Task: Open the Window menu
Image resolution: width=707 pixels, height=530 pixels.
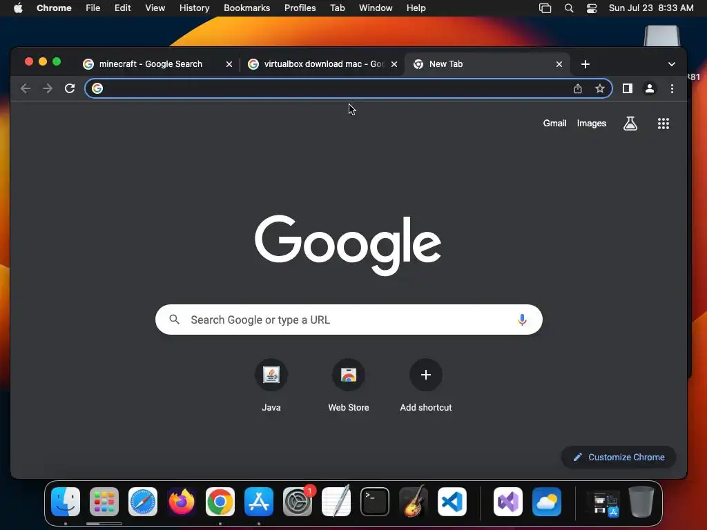Action: click(376, 8)
